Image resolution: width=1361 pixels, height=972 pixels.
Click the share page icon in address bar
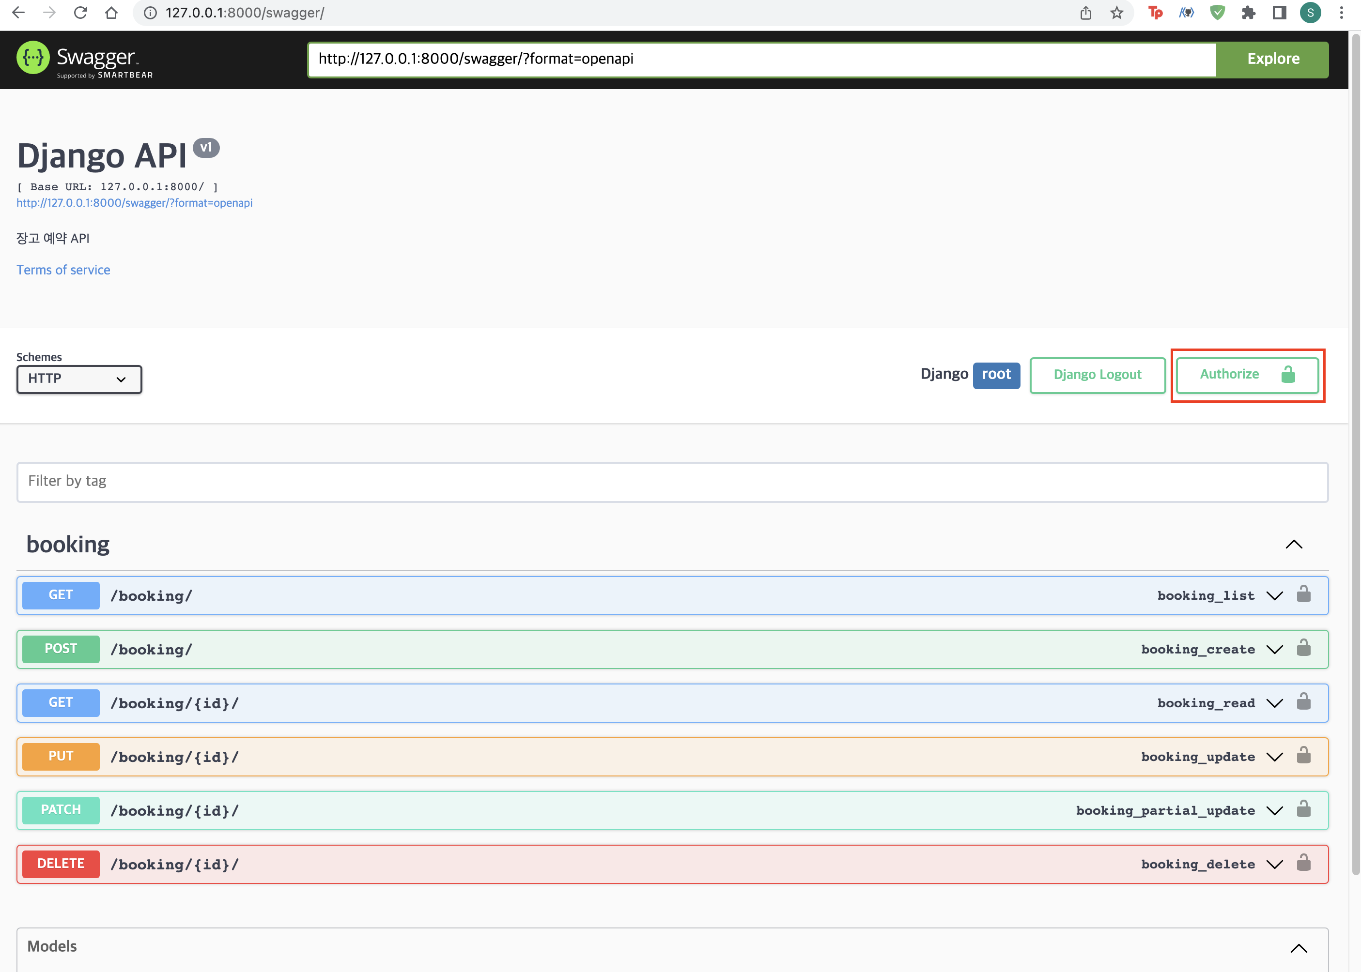1085,13
